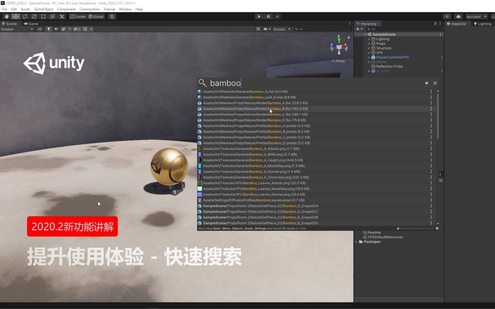The image size is (495, 309).
Task: Toggle scene audio
Action: (56, 29)
